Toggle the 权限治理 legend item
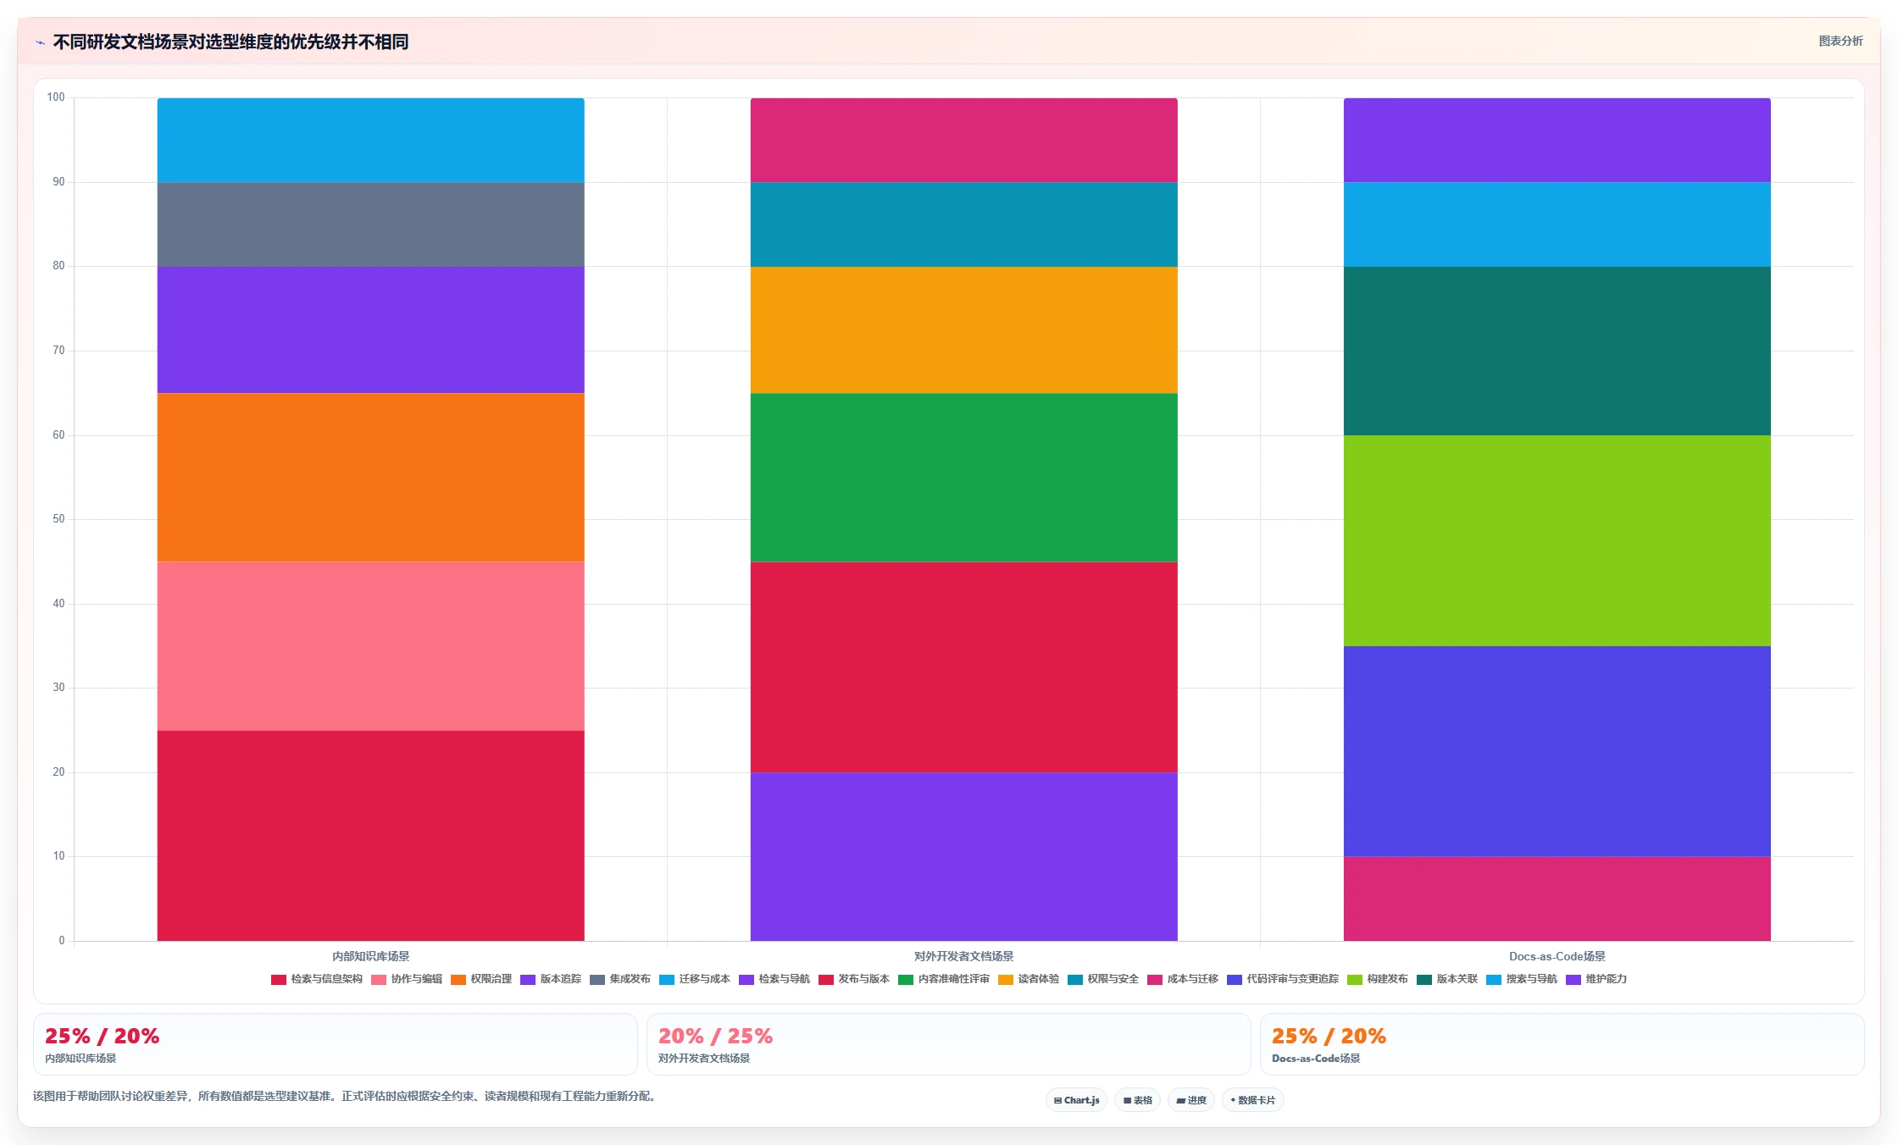 click(x=480, y=979)
